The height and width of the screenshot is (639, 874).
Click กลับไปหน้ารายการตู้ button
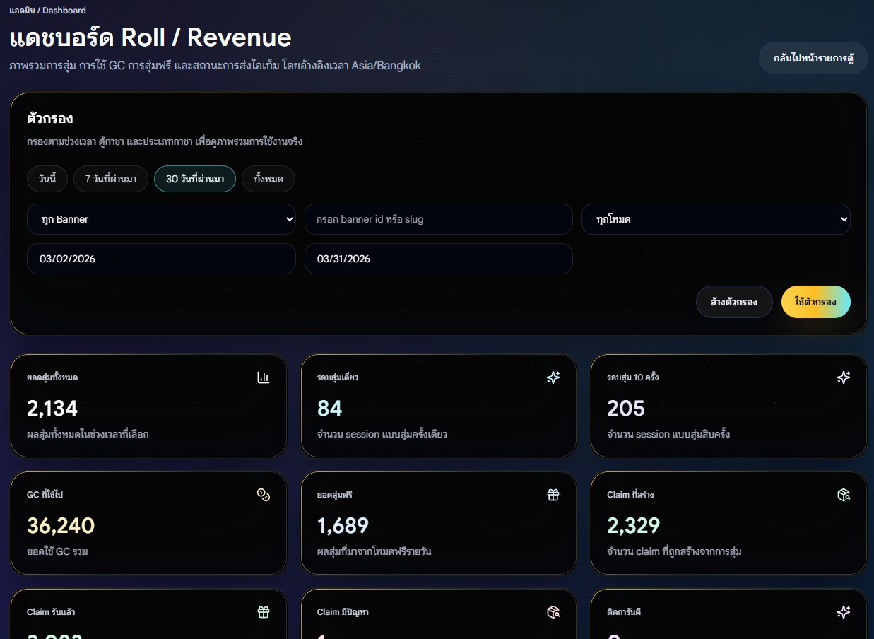[x=813, y=58]
